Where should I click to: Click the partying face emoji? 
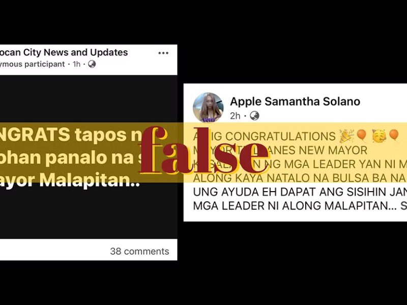click(379, 136)
